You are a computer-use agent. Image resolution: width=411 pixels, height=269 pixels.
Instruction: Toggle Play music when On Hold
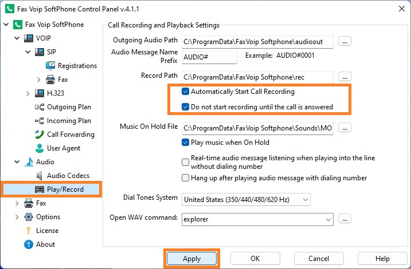(x=185, y=143)
